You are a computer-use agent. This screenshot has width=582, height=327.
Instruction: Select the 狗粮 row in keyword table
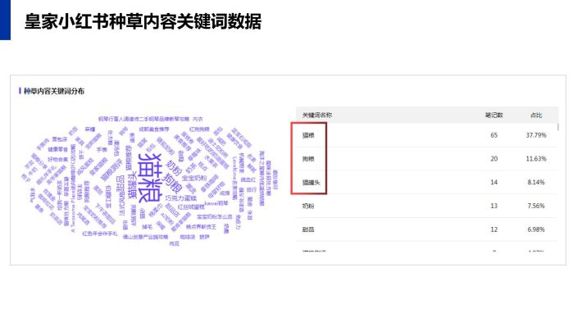click(x=427, y=159)
